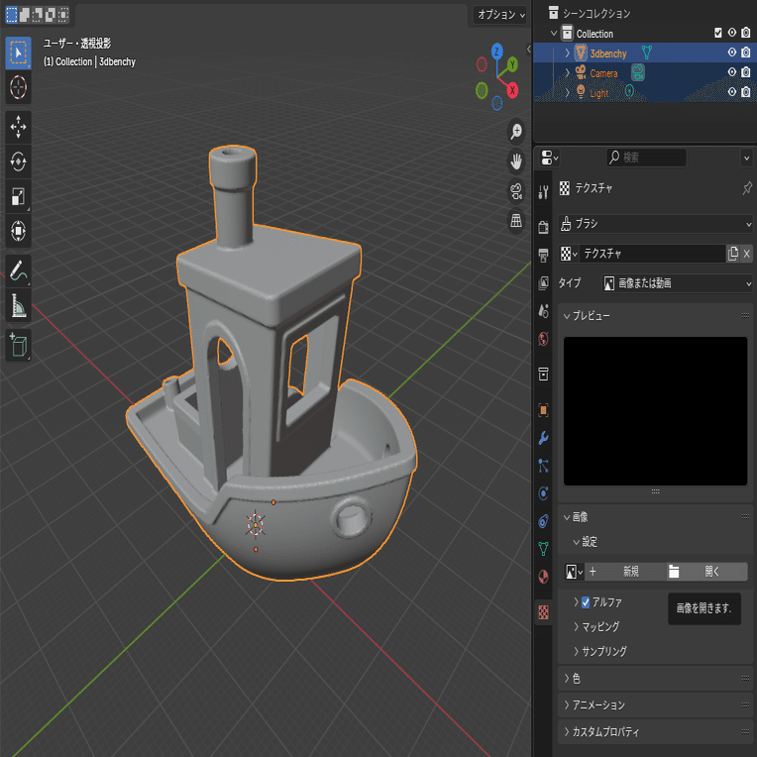Image resolution: width=757 pixels, height=757 pixels.
Task: Open the Object Data mesh tab
Action: pyautogui.click(x=544, y=549)
